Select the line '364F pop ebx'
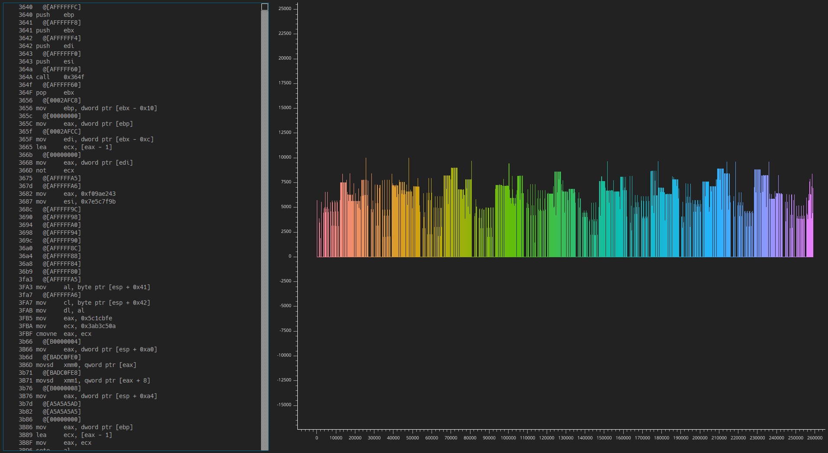Viewport: 828px width, 453px height. (x=132, y=93)
